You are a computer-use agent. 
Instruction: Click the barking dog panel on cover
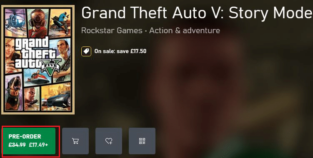(x=14, y=92)
